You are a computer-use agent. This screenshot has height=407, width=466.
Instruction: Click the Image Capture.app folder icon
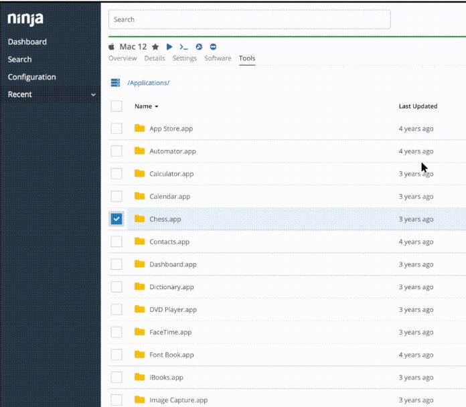[x=139, y=400]
